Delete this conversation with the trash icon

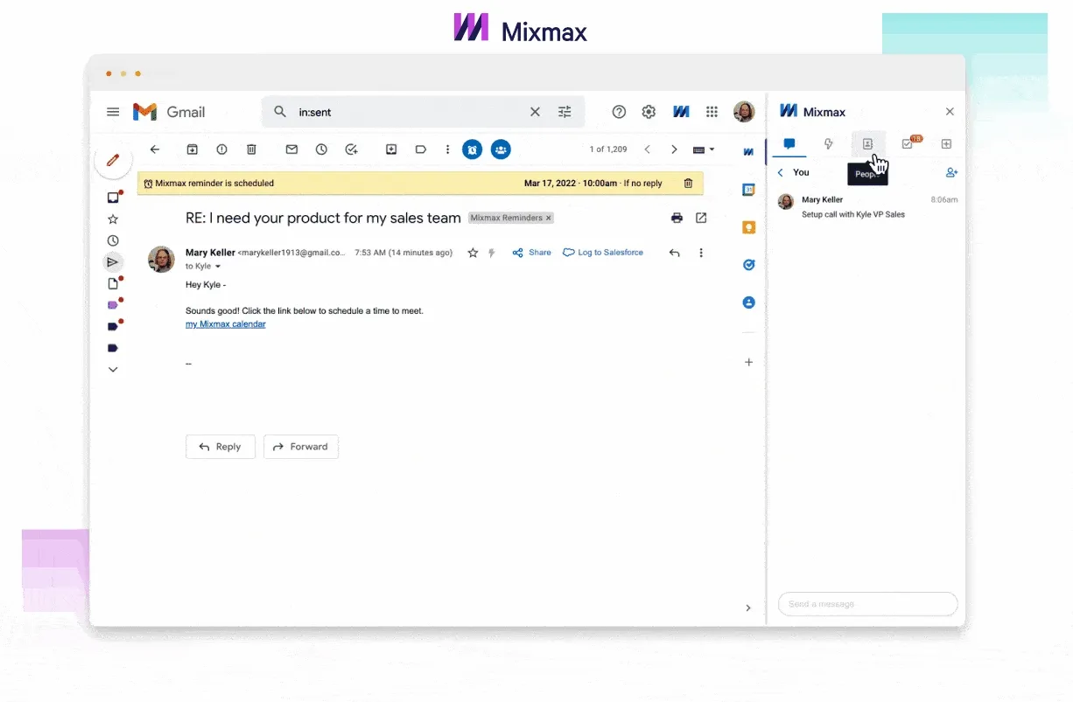tap(251, 149)
